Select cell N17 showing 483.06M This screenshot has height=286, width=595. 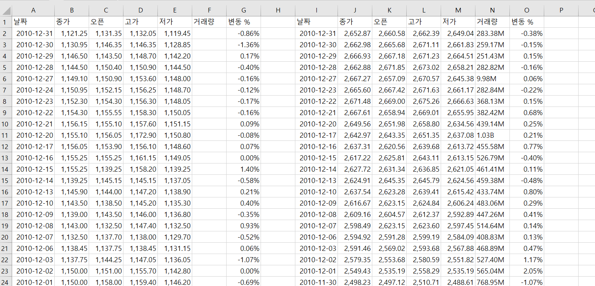click(x=492, y=203)
